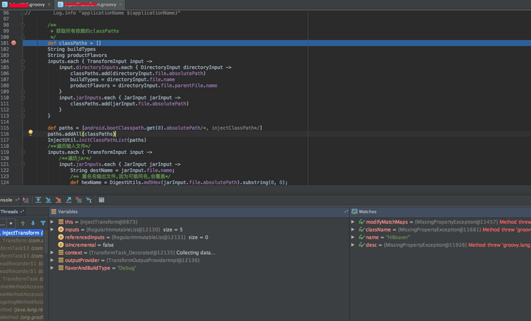Expand the 'desc' watch entry
Screen dimensions: 531x321
point(353,245)
